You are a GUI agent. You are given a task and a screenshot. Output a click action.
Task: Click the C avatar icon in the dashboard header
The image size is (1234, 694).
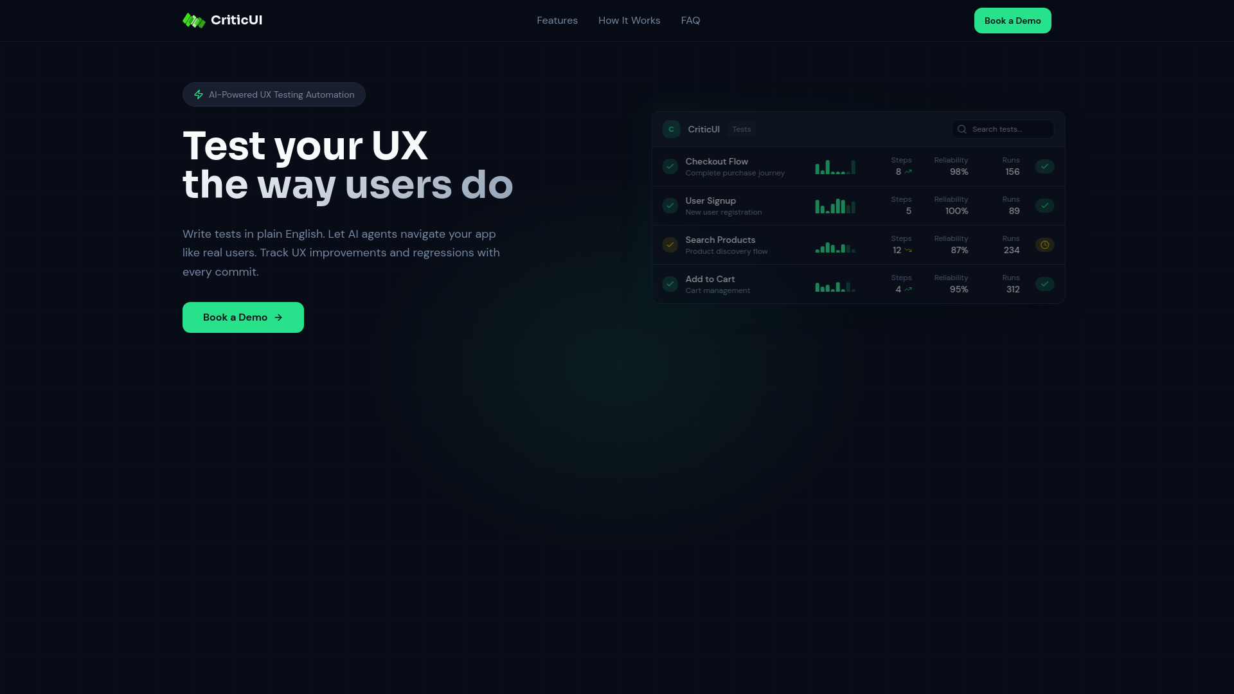coord(671,129)
